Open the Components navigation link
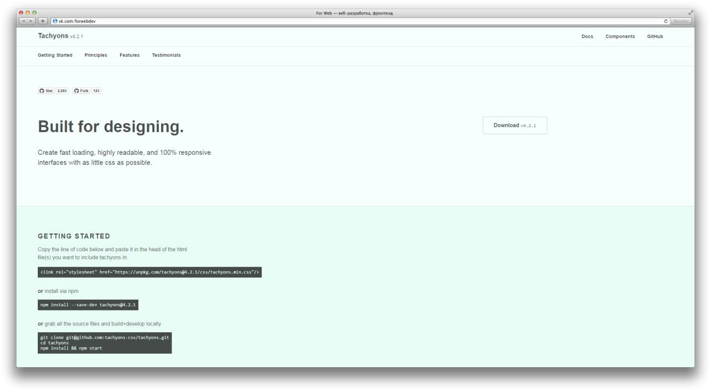 tap(620, 37)
